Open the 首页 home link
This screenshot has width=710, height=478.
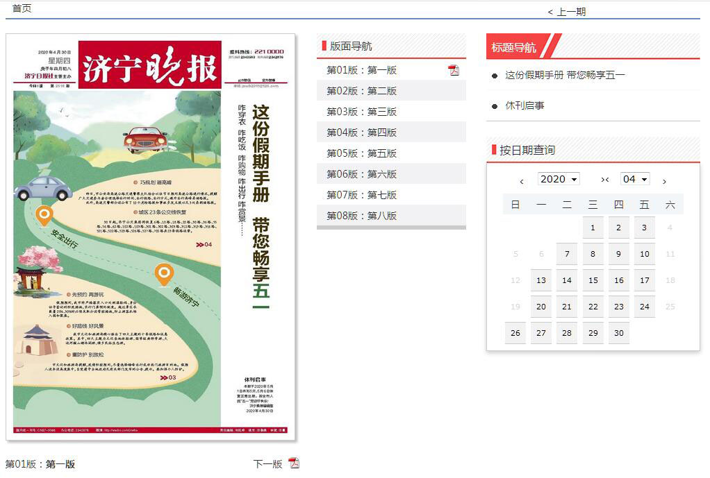click(x=22, y=8)
